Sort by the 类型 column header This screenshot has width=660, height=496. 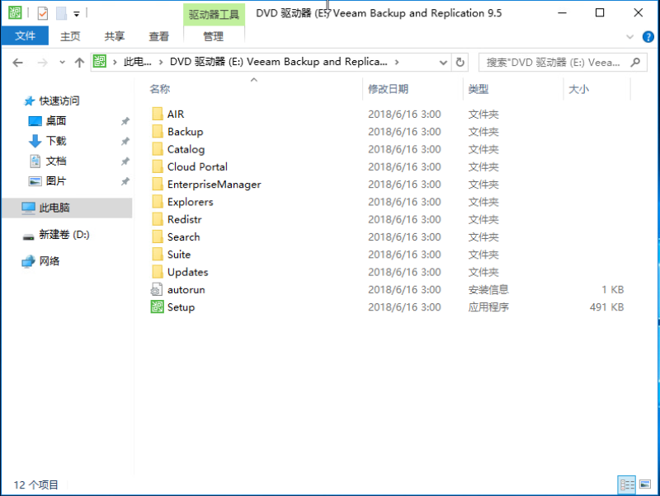click(478, 89)
